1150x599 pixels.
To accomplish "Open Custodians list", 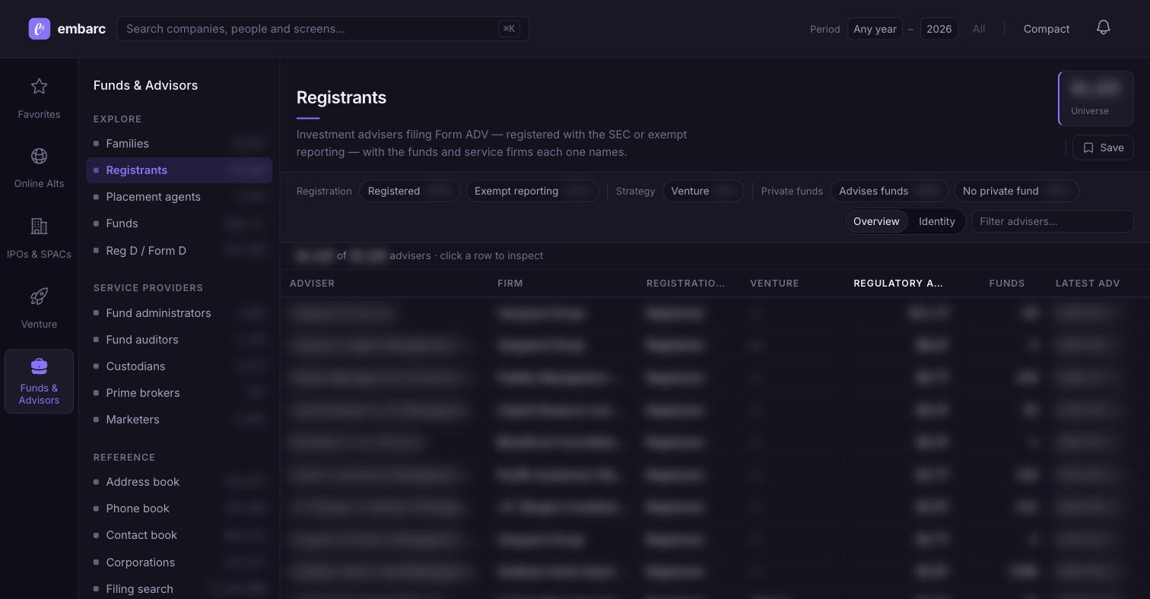I will (179, 366).
